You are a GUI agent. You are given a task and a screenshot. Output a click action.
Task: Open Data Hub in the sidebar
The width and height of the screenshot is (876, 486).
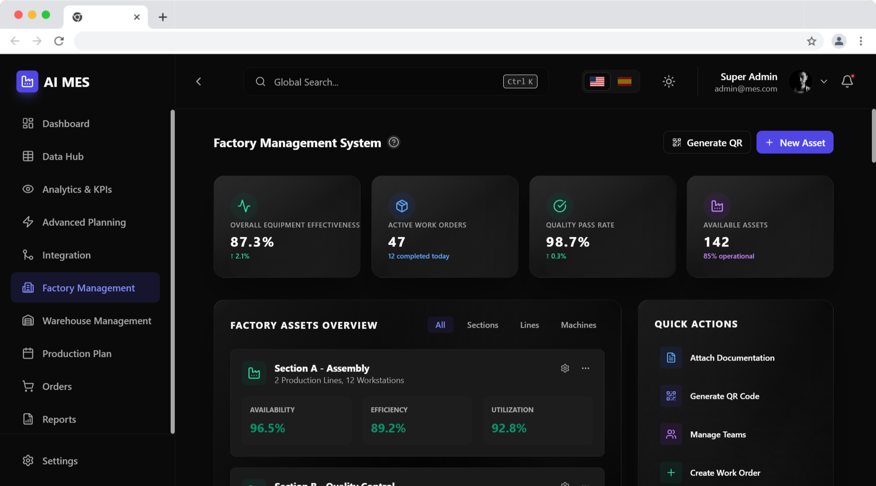pyautogui.click(x=85, y=157)
